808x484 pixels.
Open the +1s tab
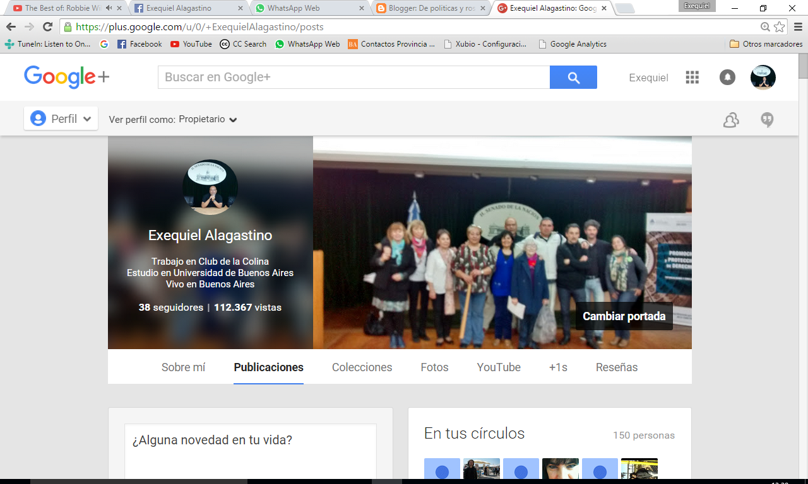point(558,367)
